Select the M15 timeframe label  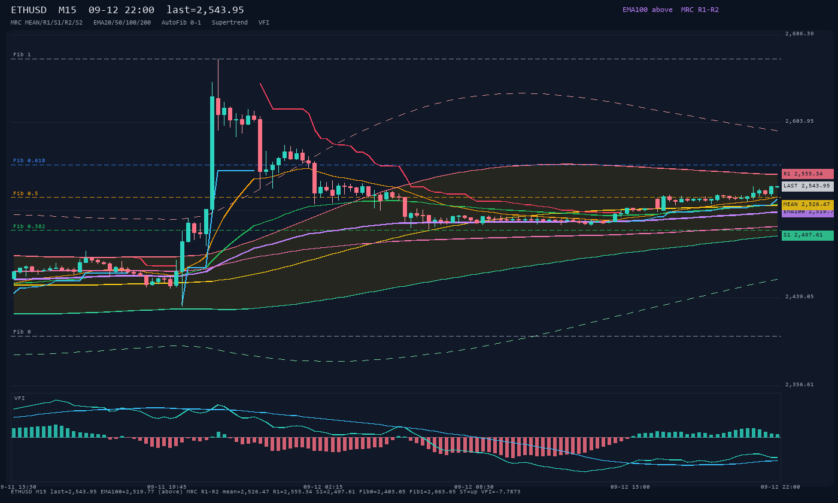[x=68, y=10]
